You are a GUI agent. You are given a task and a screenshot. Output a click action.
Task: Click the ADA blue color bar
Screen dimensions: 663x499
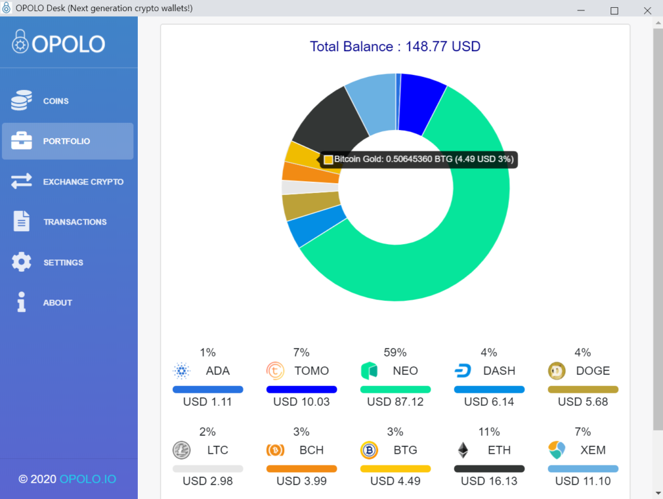click(x=208, y=389)
